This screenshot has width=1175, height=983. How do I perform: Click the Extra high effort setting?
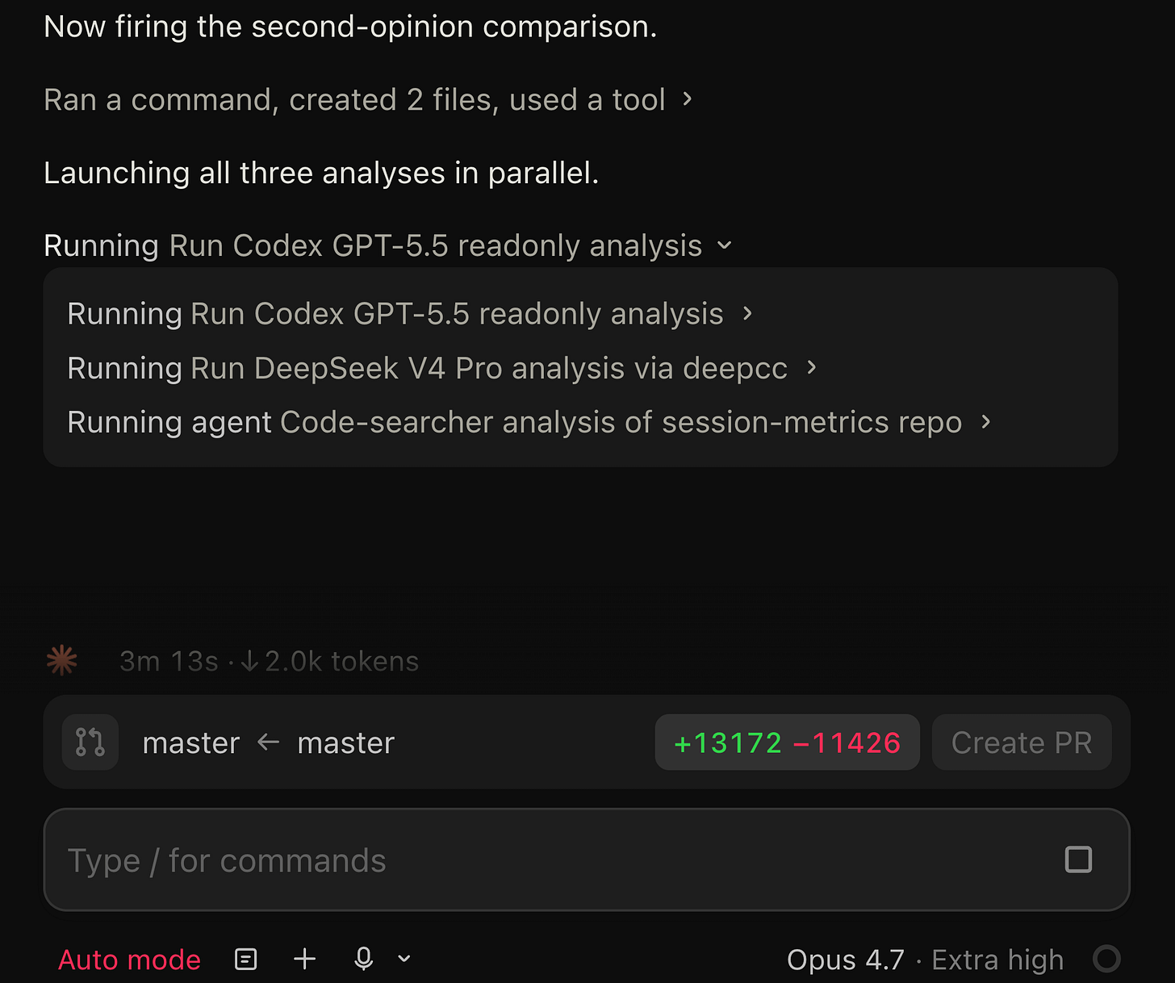coord(997,960)
